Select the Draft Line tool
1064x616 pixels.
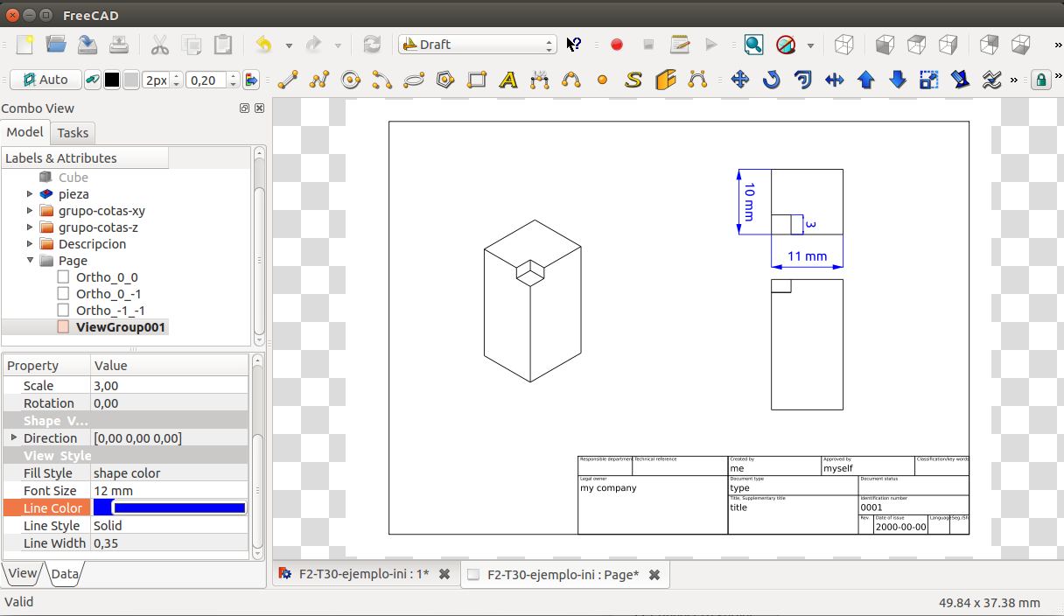(x=288, y=80)
